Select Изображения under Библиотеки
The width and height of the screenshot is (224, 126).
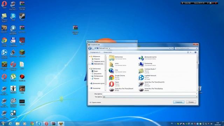[97, 76]
